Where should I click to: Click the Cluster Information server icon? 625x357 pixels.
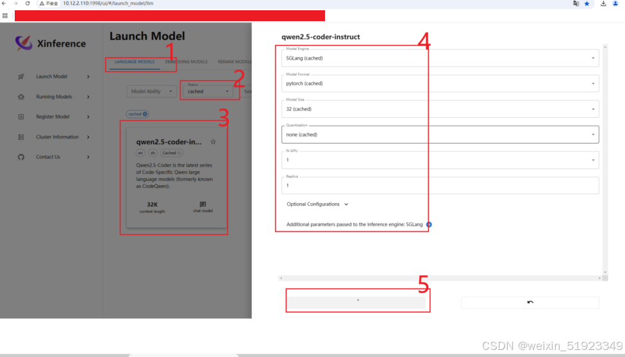[x=21, y=137]
